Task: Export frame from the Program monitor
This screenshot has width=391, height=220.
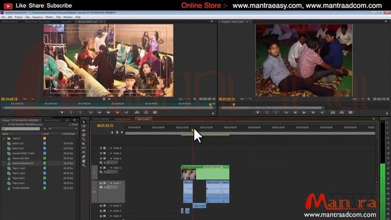Action: click(x=351, y=112)
